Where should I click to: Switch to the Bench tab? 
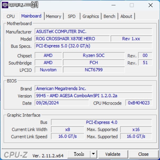109,16
